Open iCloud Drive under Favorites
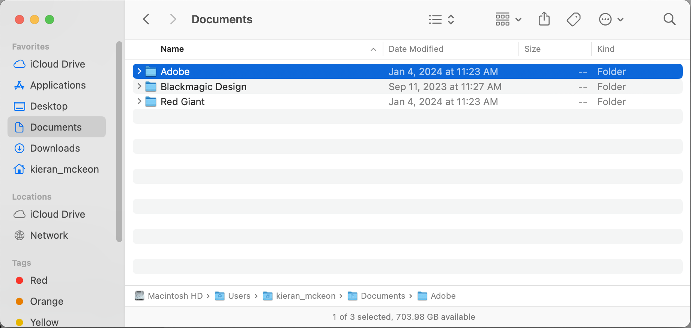Screen dimensions: 691x328 click(57, 64)
